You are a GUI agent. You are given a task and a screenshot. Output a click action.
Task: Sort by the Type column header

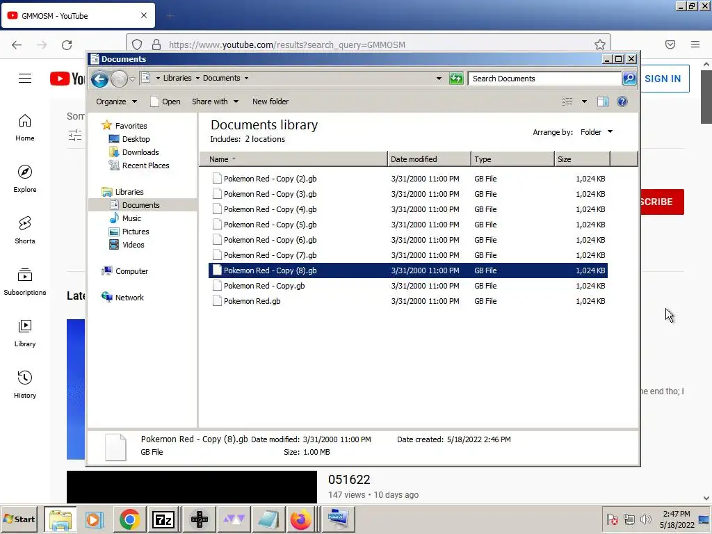click(x=512, y=159)
